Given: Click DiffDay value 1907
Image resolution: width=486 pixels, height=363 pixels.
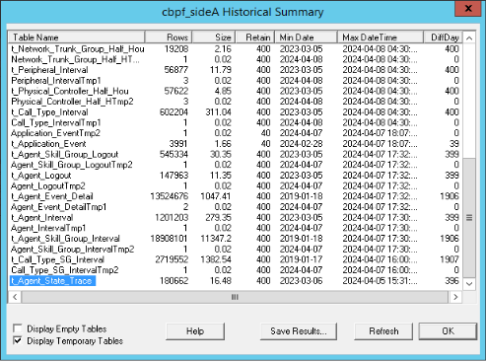Looking at the screenshot, I should click(450, 259).
